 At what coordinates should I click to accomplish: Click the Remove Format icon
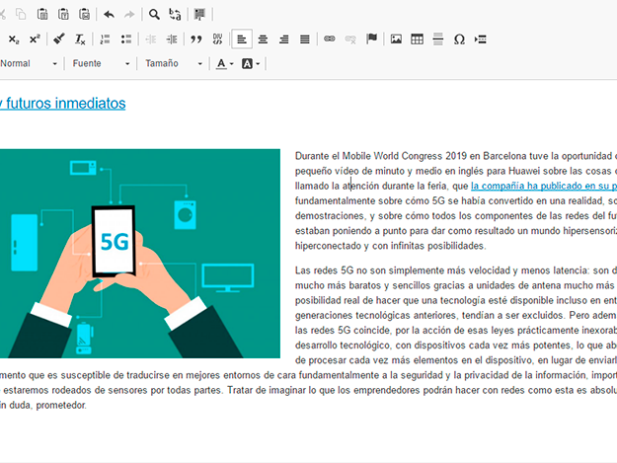[80, 39]
